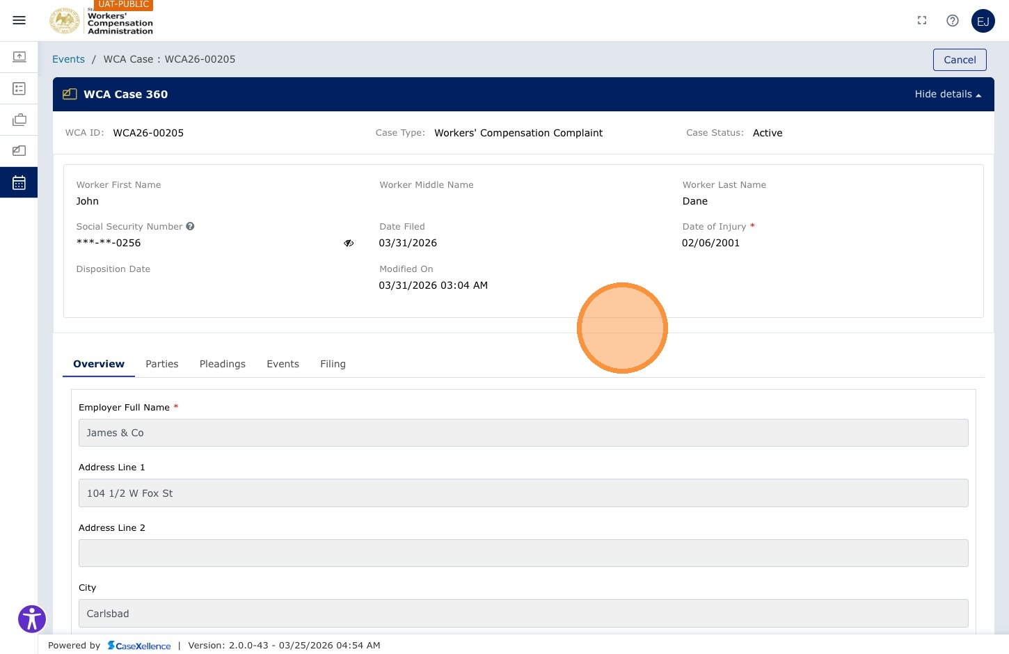Open the upload filing sidebar icon
The height and width of the screenshot is (654, 1009).
19,56
